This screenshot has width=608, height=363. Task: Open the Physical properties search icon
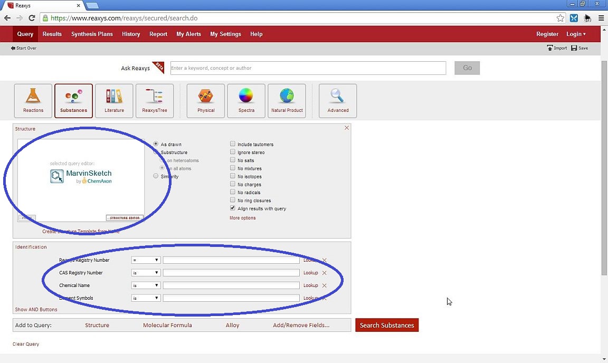click(x=205, y=101)
